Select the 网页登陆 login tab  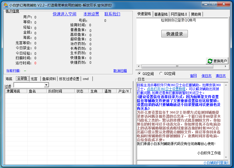[179, 14]
